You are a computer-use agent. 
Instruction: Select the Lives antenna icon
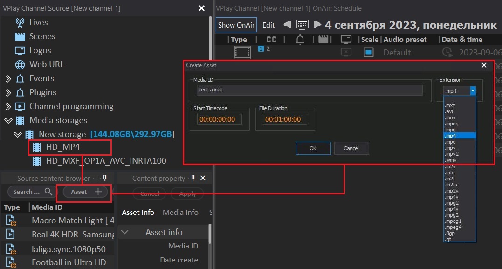tap(20, 22)
